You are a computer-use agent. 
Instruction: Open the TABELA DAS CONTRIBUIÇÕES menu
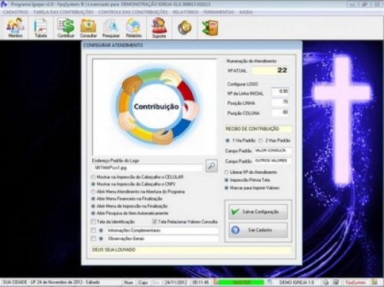click(x=63, y=12)
